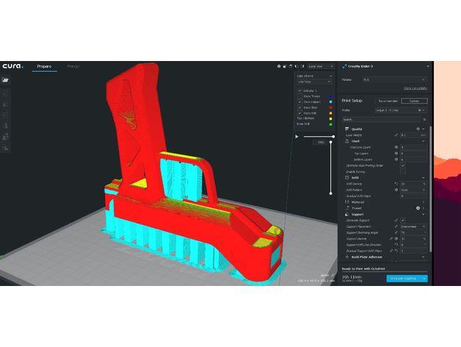This screenshot has width=461, height=347.
Task: Select the Move tool in left toolbar
Action: [6, 94]
